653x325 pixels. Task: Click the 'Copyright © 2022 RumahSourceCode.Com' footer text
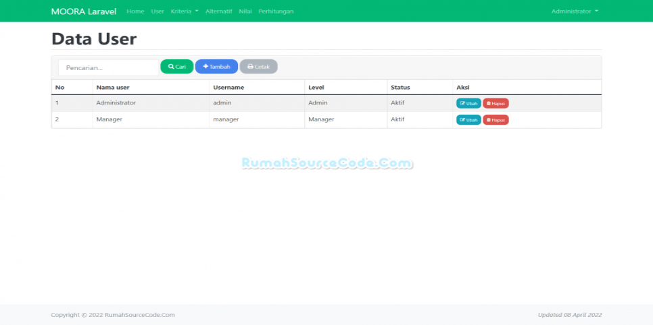pyautogui.click(x=113, y=315)
